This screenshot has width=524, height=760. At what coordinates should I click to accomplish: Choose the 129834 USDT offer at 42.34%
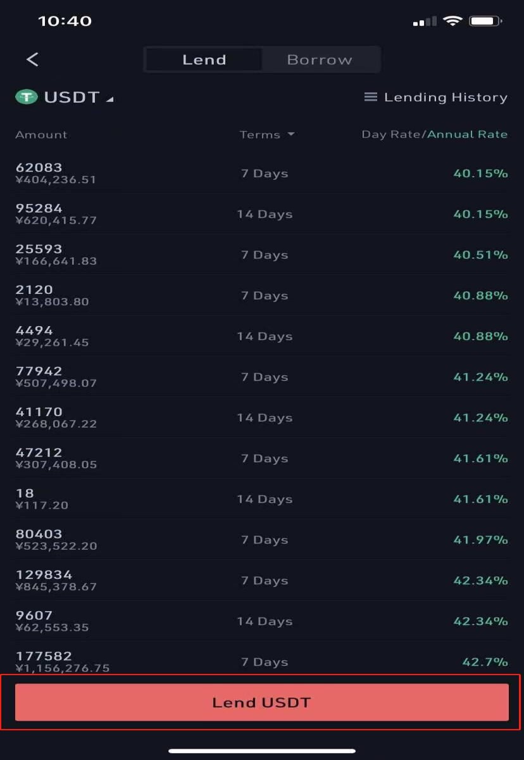pos(262,580)
